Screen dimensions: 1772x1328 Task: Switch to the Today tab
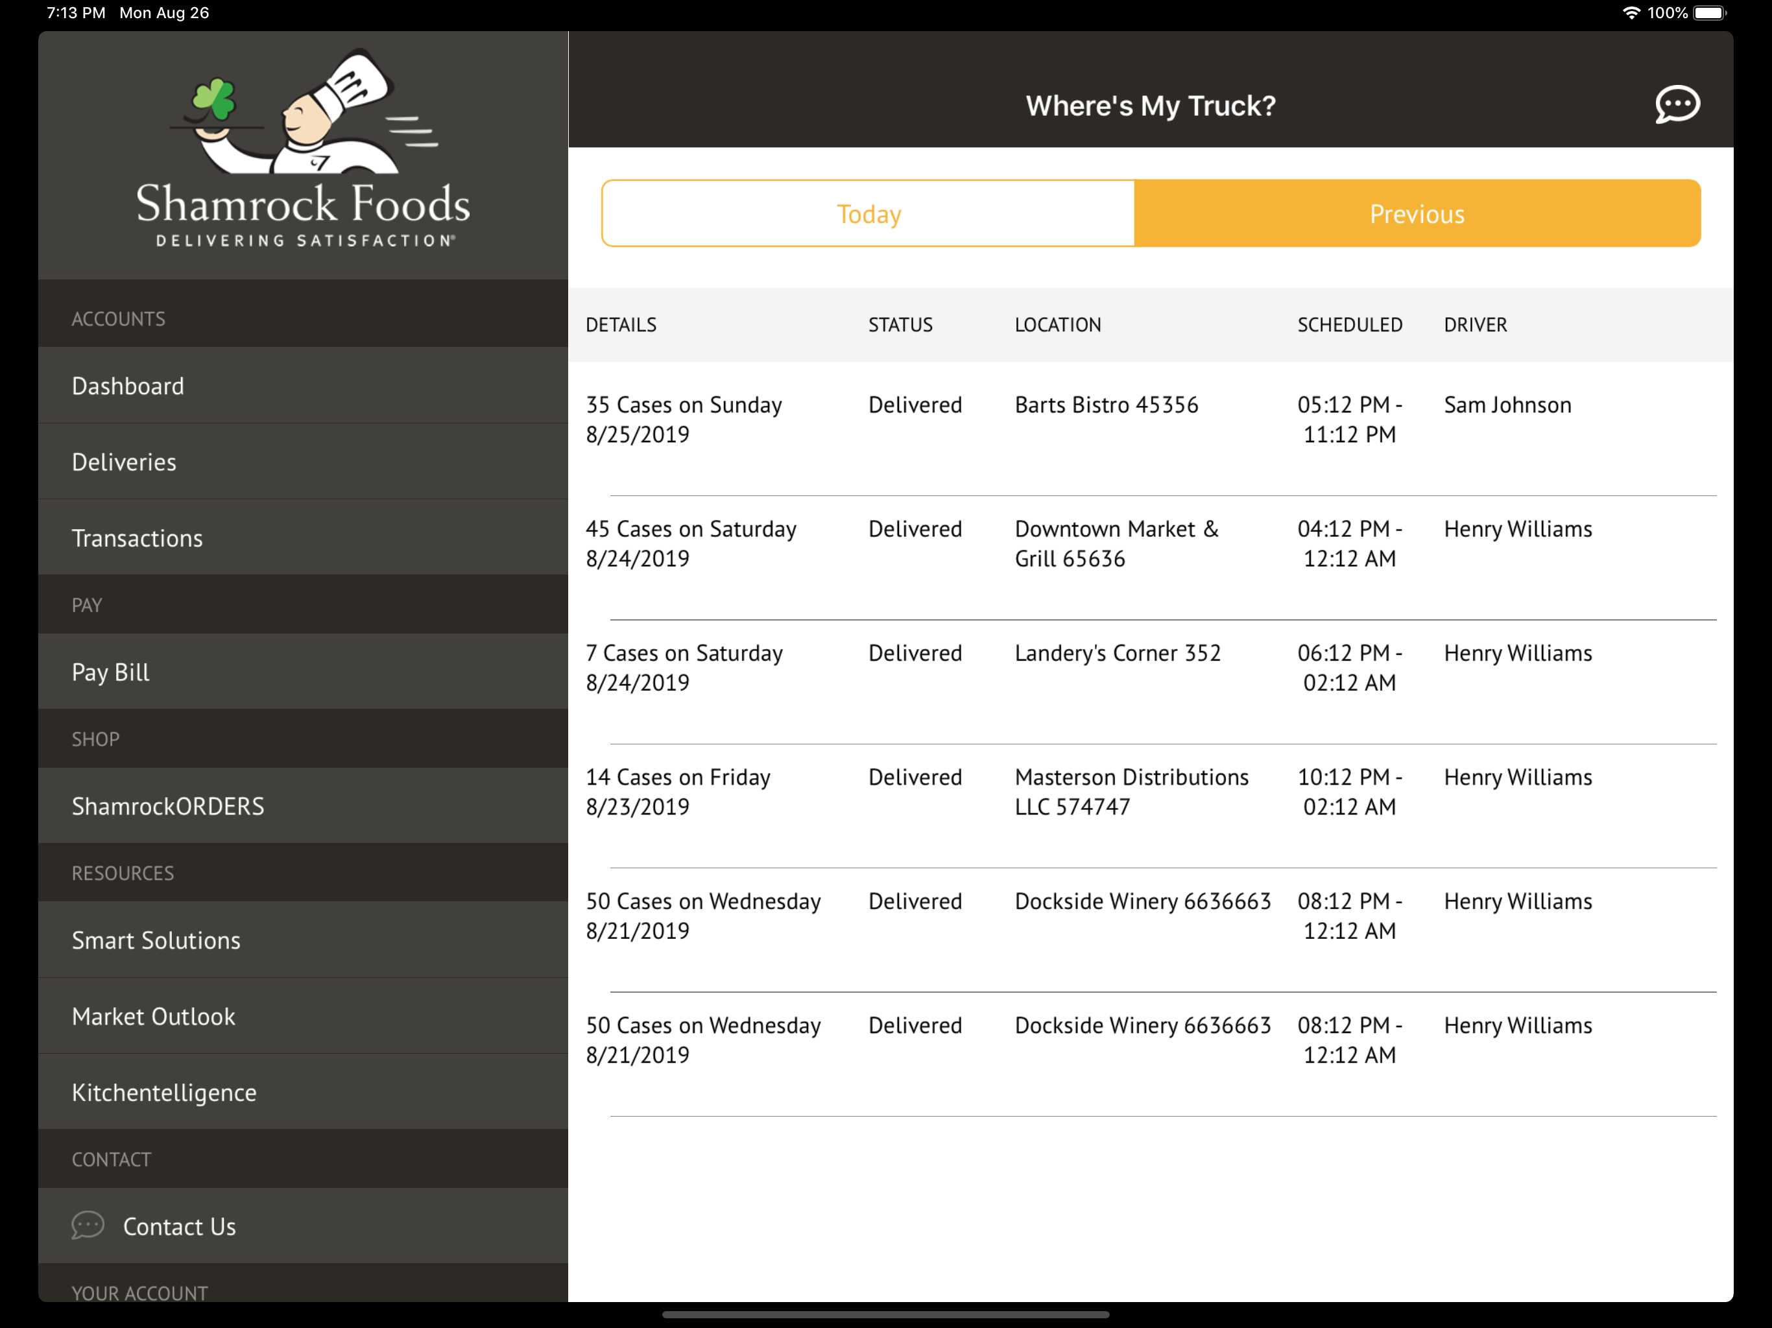pos(868,214)
